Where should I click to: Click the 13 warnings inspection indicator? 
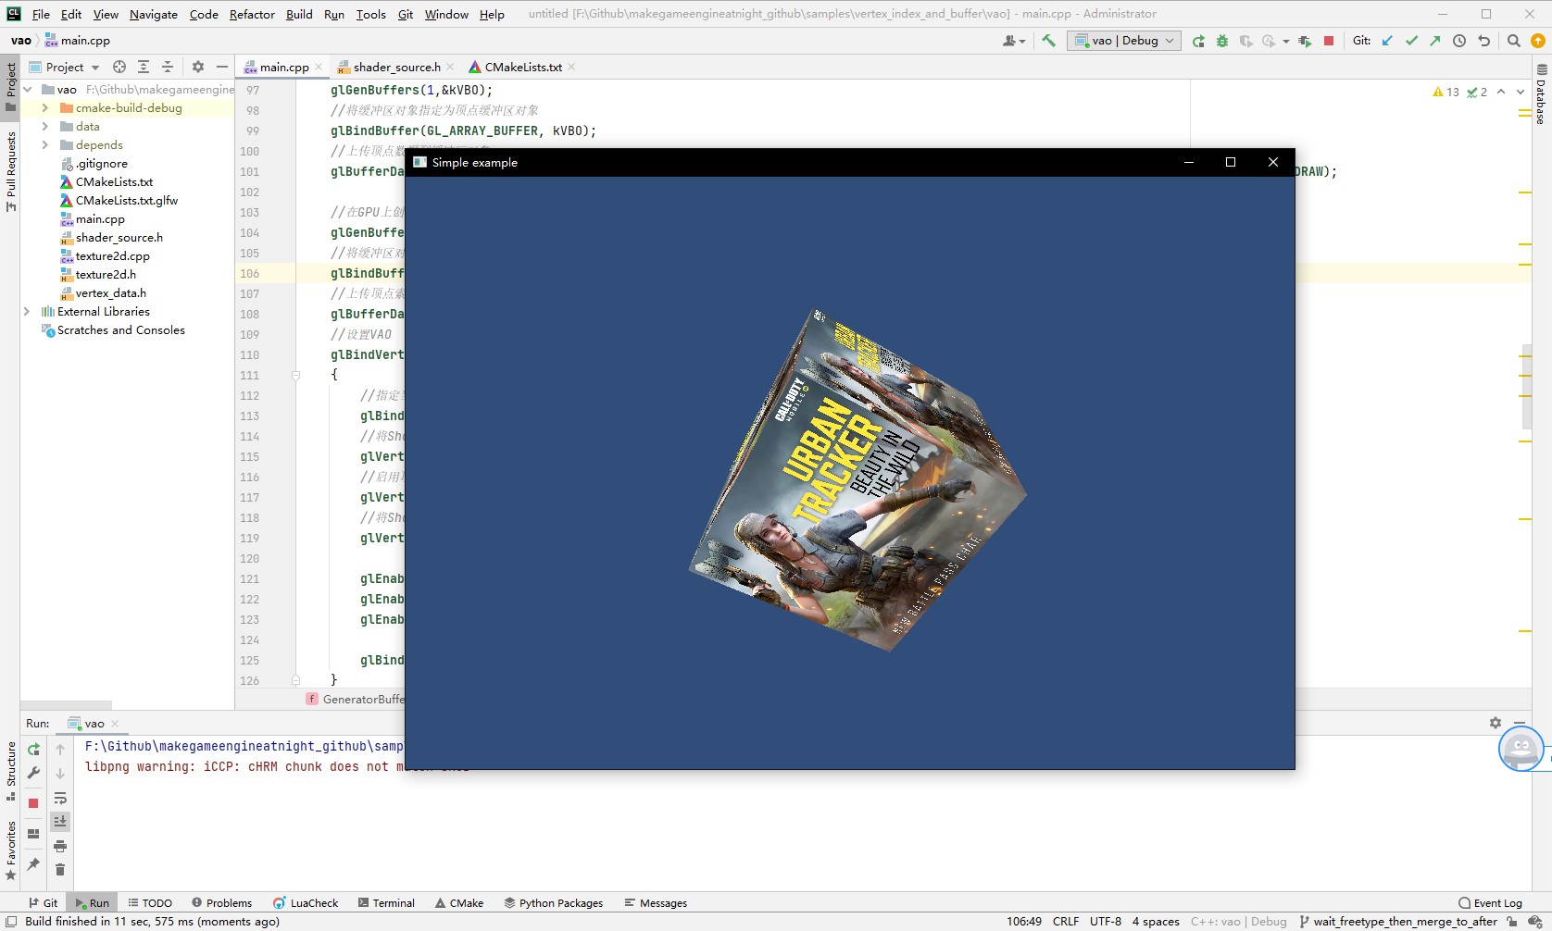1446,93
